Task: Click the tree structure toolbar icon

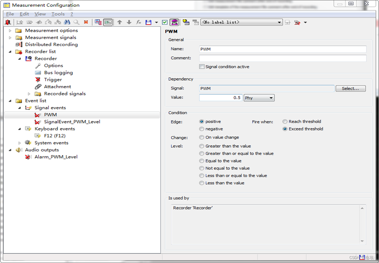Action: pos(98,22)
